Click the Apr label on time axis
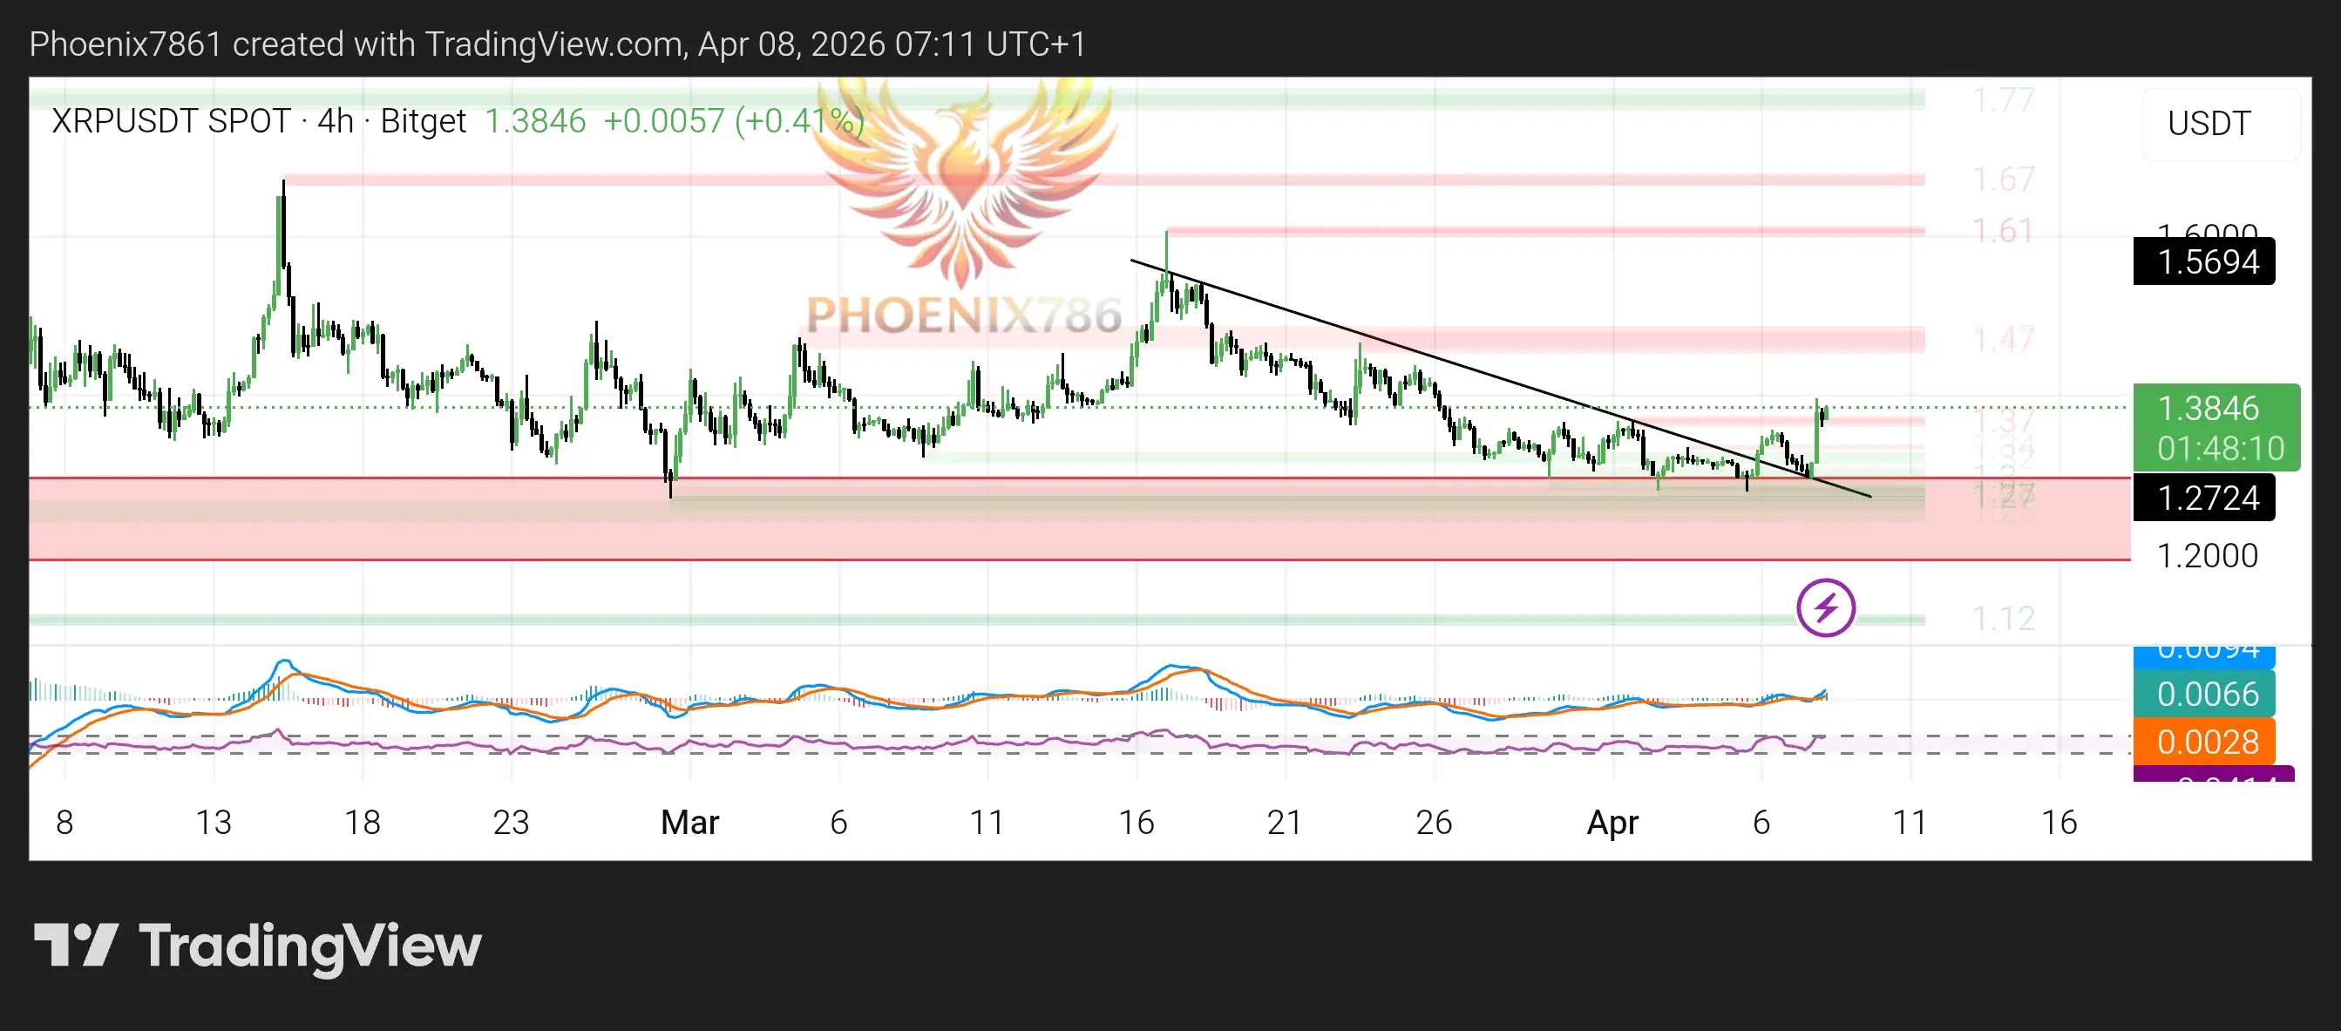 click(x=1612, y=822)
